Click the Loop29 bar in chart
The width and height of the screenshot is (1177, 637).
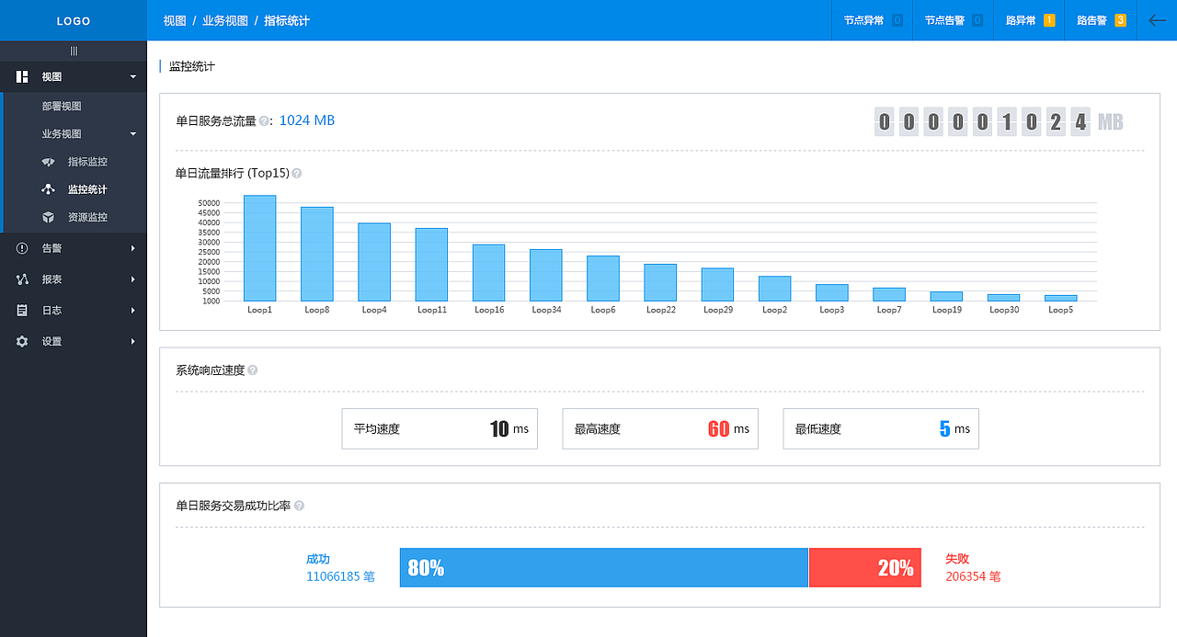click(x=717, y=285)
